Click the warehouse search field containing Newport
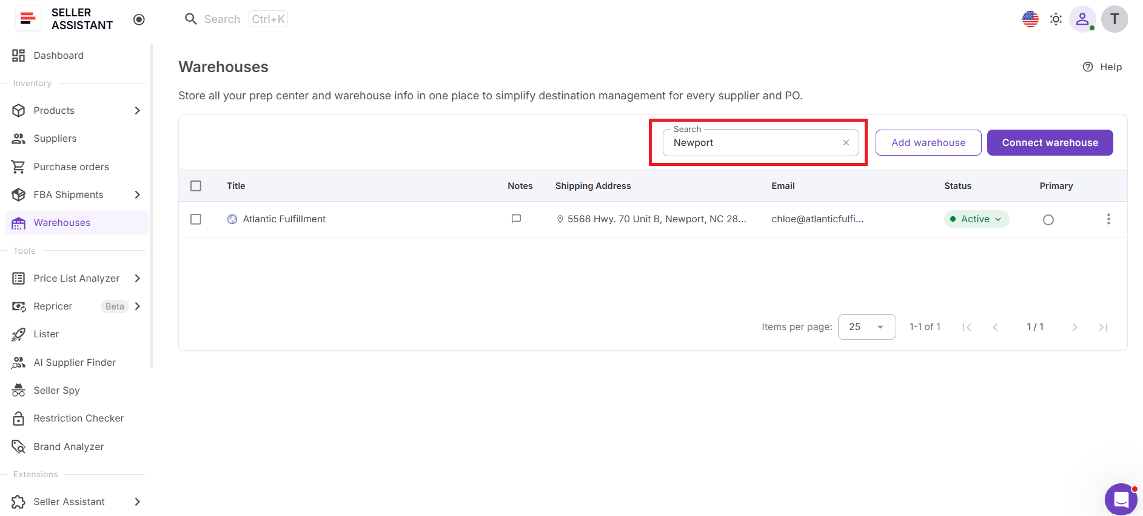This screenshot has height=516, width=1143. coord(760,143)
